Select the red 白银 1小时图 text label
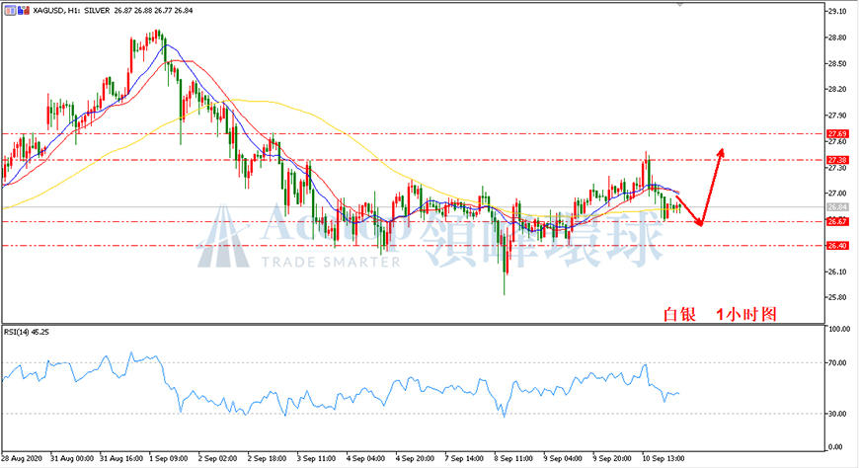The height and width of the screenshot is (468, 859). point(720,314)
